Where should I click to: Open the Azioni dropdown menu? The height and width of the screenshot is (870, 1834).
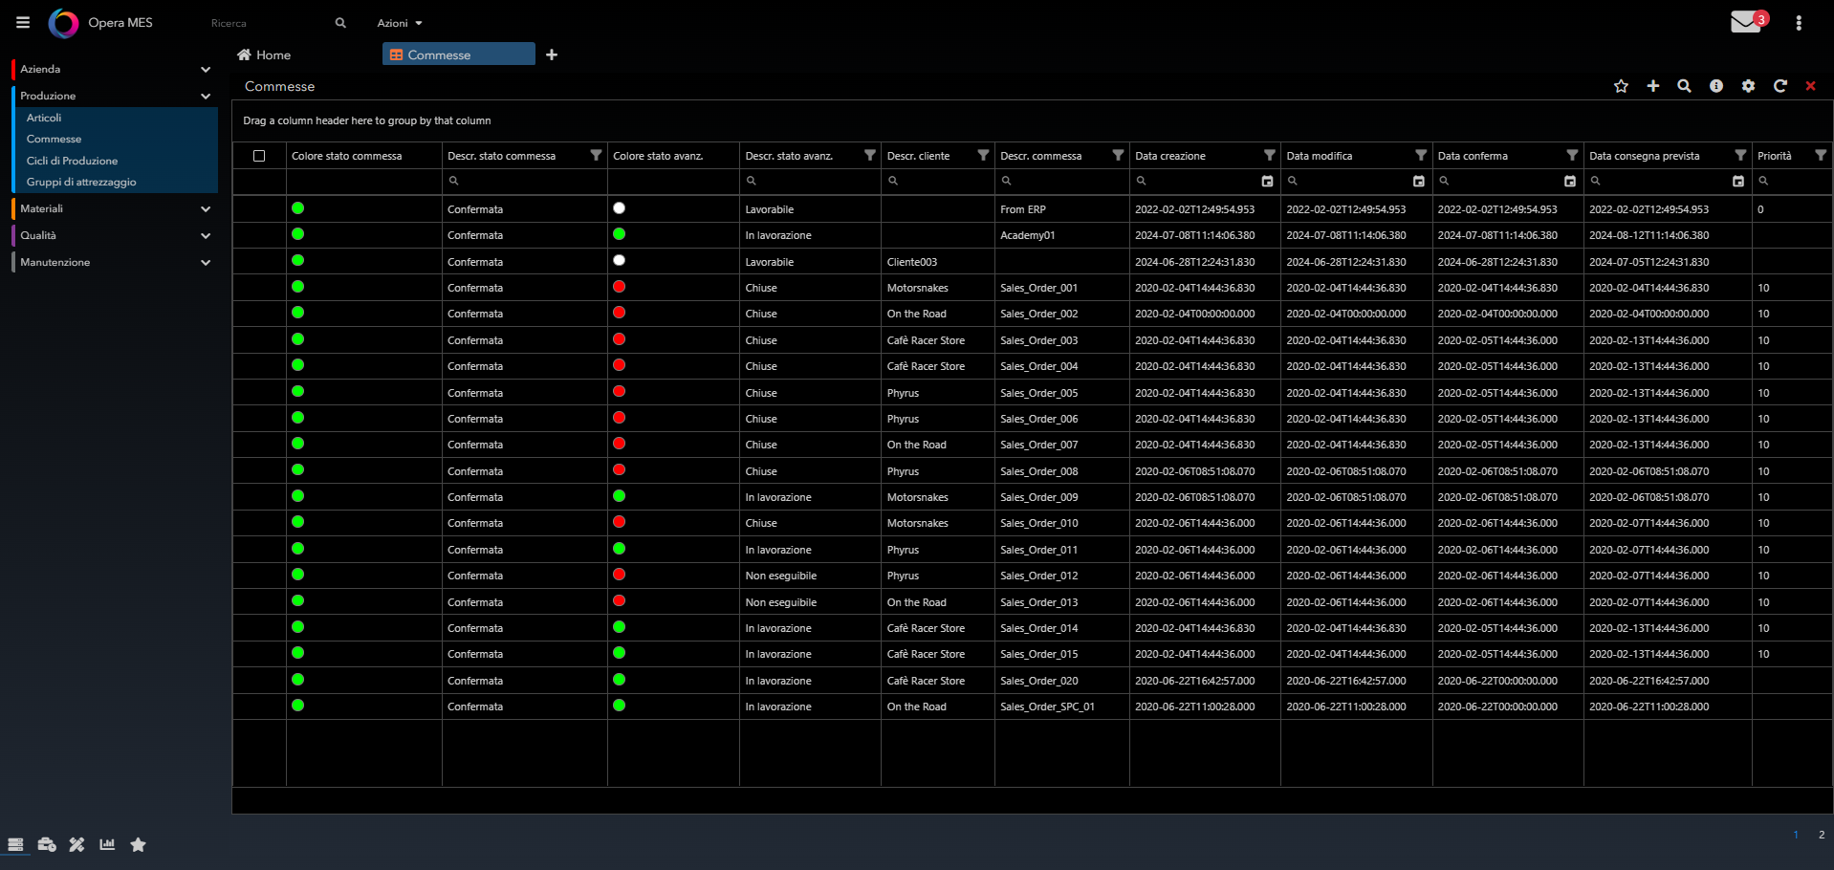coord(399,23)
